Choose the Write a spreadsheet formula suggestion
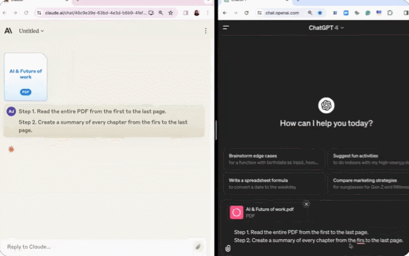 274,184
